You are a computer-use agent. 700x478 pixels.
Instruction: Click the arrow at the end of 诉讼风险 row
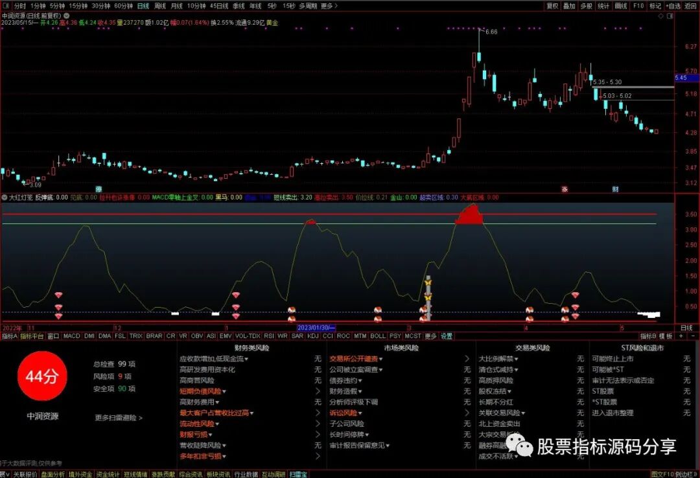tap(467, 413)
